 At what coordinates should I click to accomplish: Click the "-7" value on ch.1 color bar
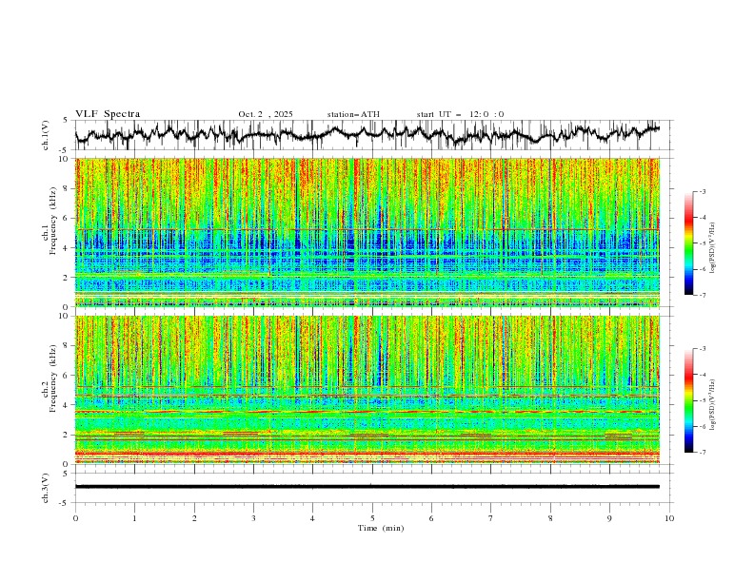coord(702,295)
